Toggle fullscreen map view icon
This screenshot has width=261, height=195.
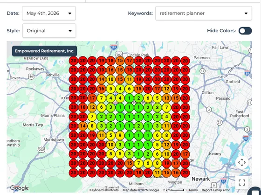tap(242, 182)
